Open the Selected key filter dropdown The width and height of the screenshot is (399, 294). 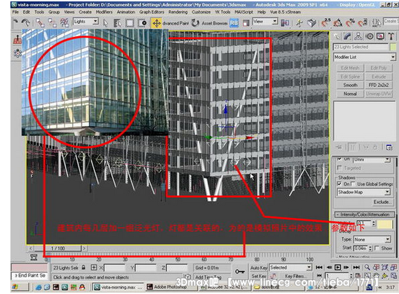tap(291, 268)
